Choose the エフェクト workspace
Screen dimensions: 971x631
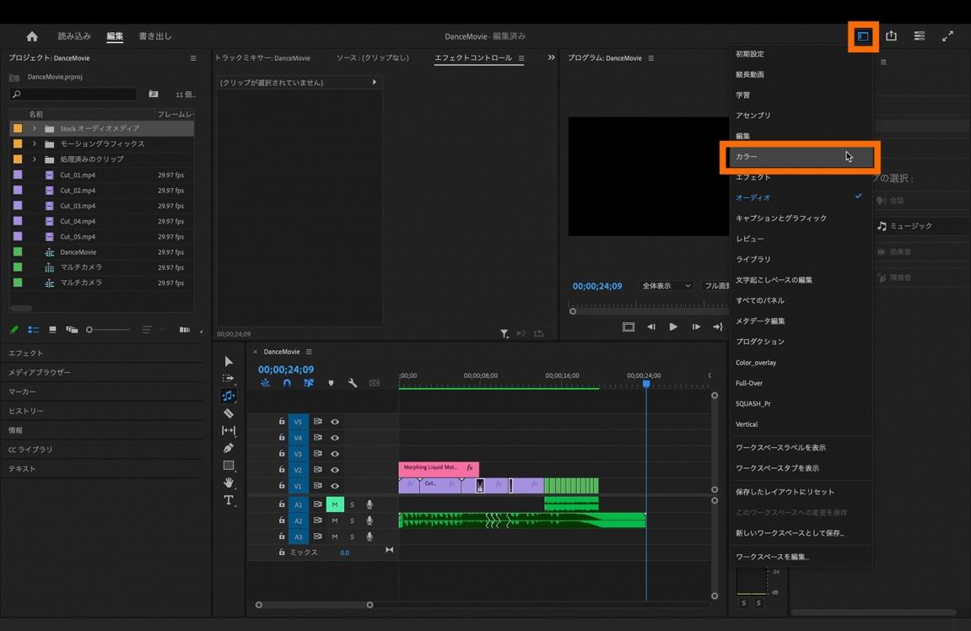[801, 177]
